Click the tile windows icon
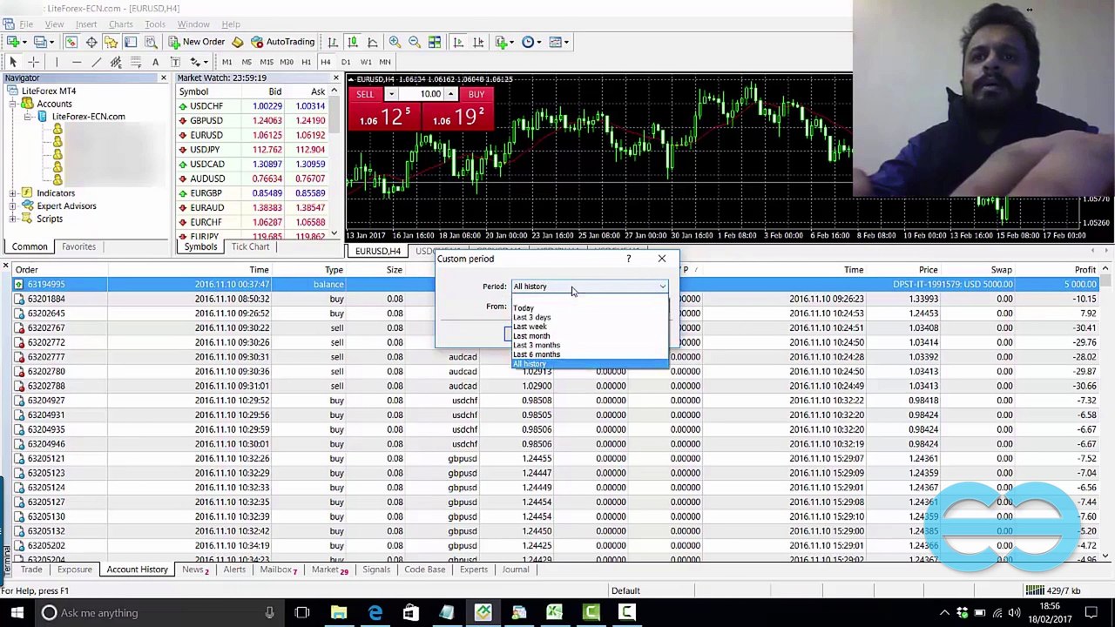This screenshot has height=627, width=1115. [435, 42]
